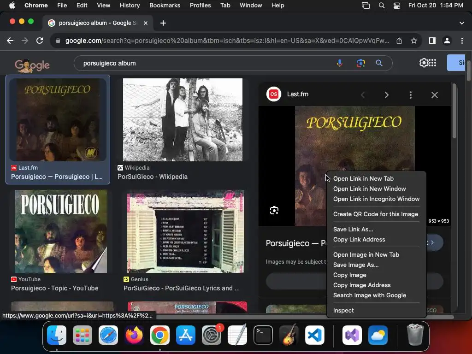Open Google quick settings gear
The height and width of the screenshot is (354, 472).
click(x=424, y=63)
